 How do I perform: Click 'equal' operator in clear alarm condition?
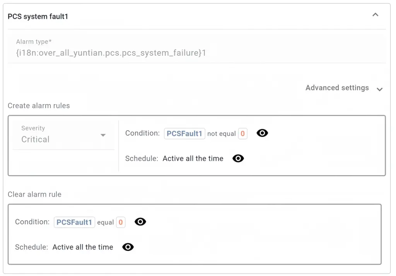[x=106, y=223]
